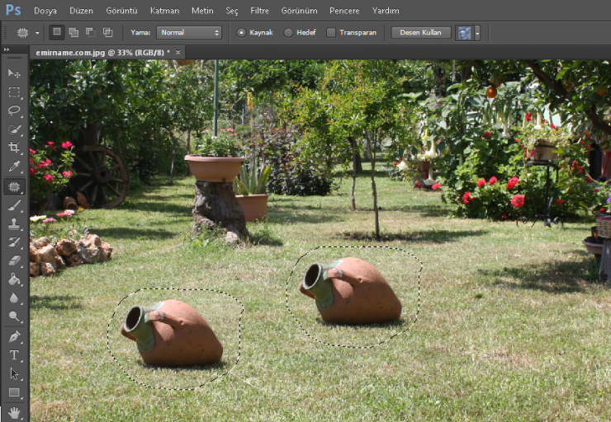Image resolution: width=611 pixels, height=422 pixels.
Task: Select the History Brush tool
Action: [x=14, y=242]
